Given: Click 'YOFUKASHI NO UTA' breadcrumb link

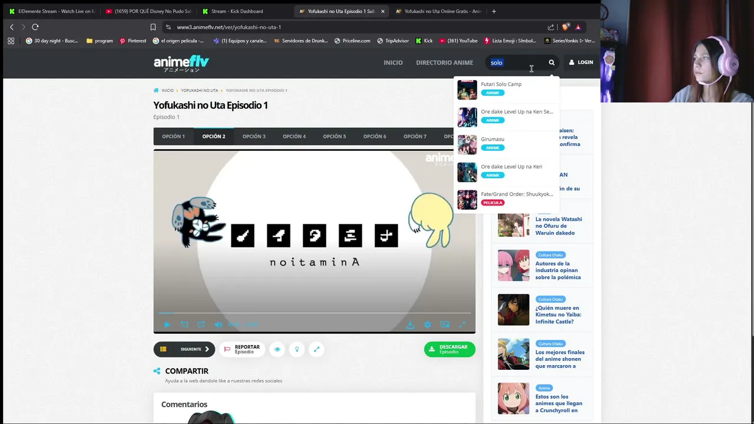Looking at the screenshot, I should tap(199, 90).
